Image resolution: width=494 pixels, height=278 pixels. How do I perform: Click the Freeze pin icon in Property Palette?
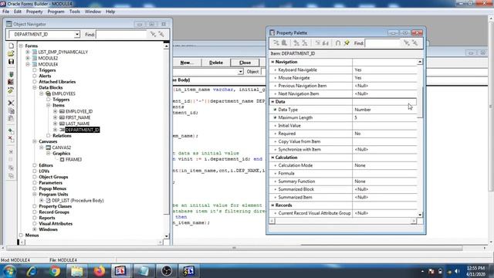(x=347, y=43)
